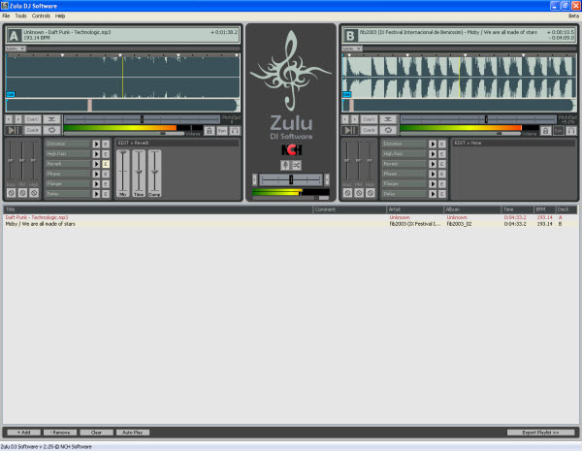
Task: Activate Delay effect play on Deck A
Action: [96, 194]
